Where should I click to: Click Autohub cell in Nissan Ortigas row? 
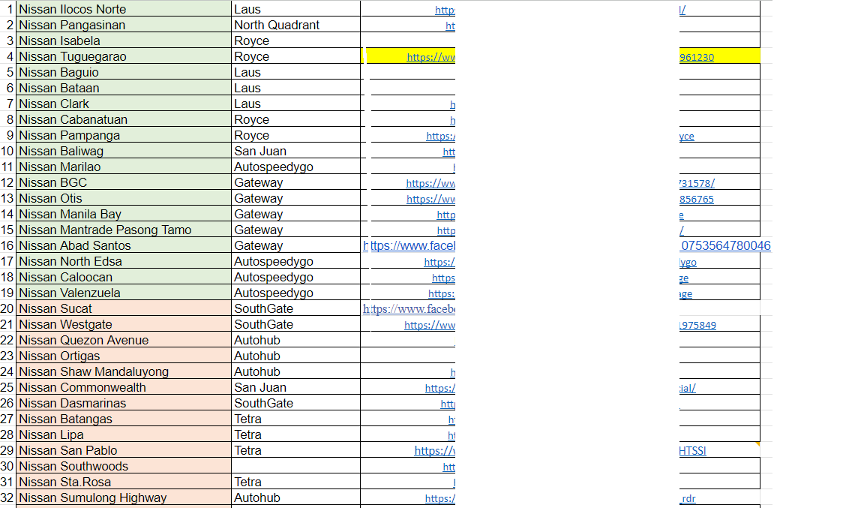coord(296,356)
